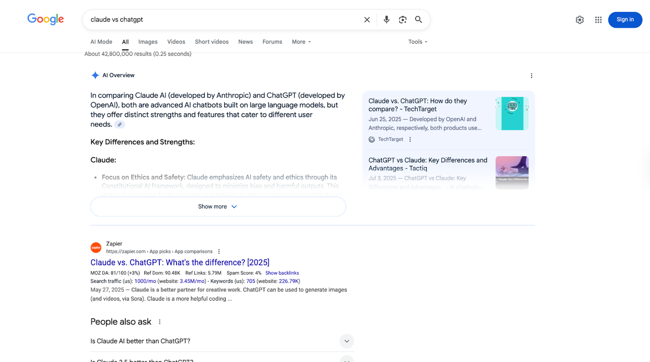Clear the search query with X
The height and width of the screenshot is (362, 650).
point(367,20)
